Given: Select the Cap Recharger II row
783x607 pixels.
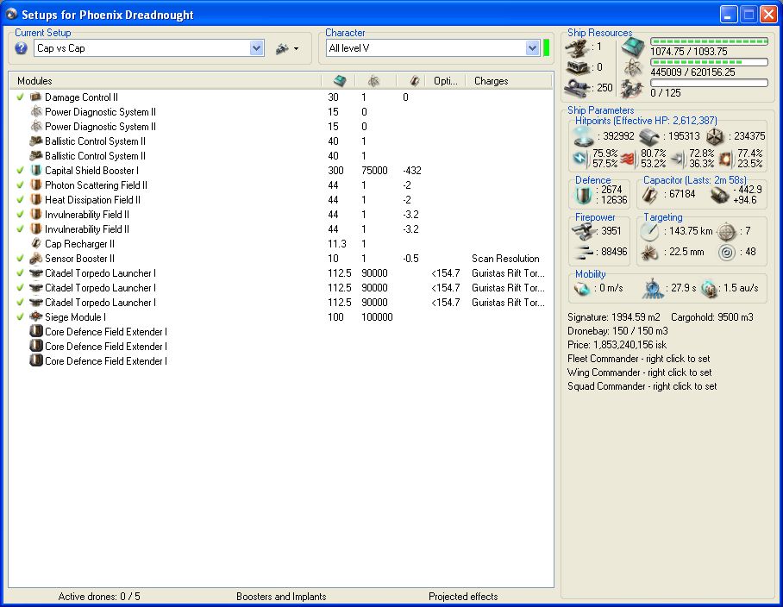Looking at the screenshot, I should [281, 244].
